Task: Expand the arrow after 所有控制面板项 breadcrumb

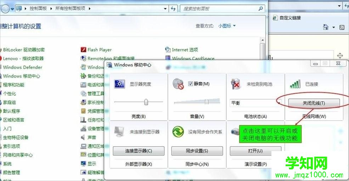Action: point(90,8)
